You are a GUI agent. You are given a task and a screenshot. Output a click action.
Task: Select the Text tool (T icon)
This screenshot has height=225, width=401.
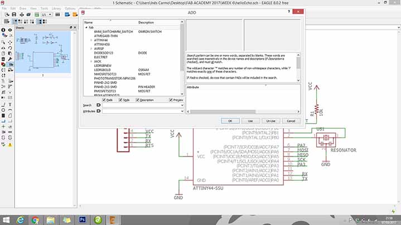10,105
